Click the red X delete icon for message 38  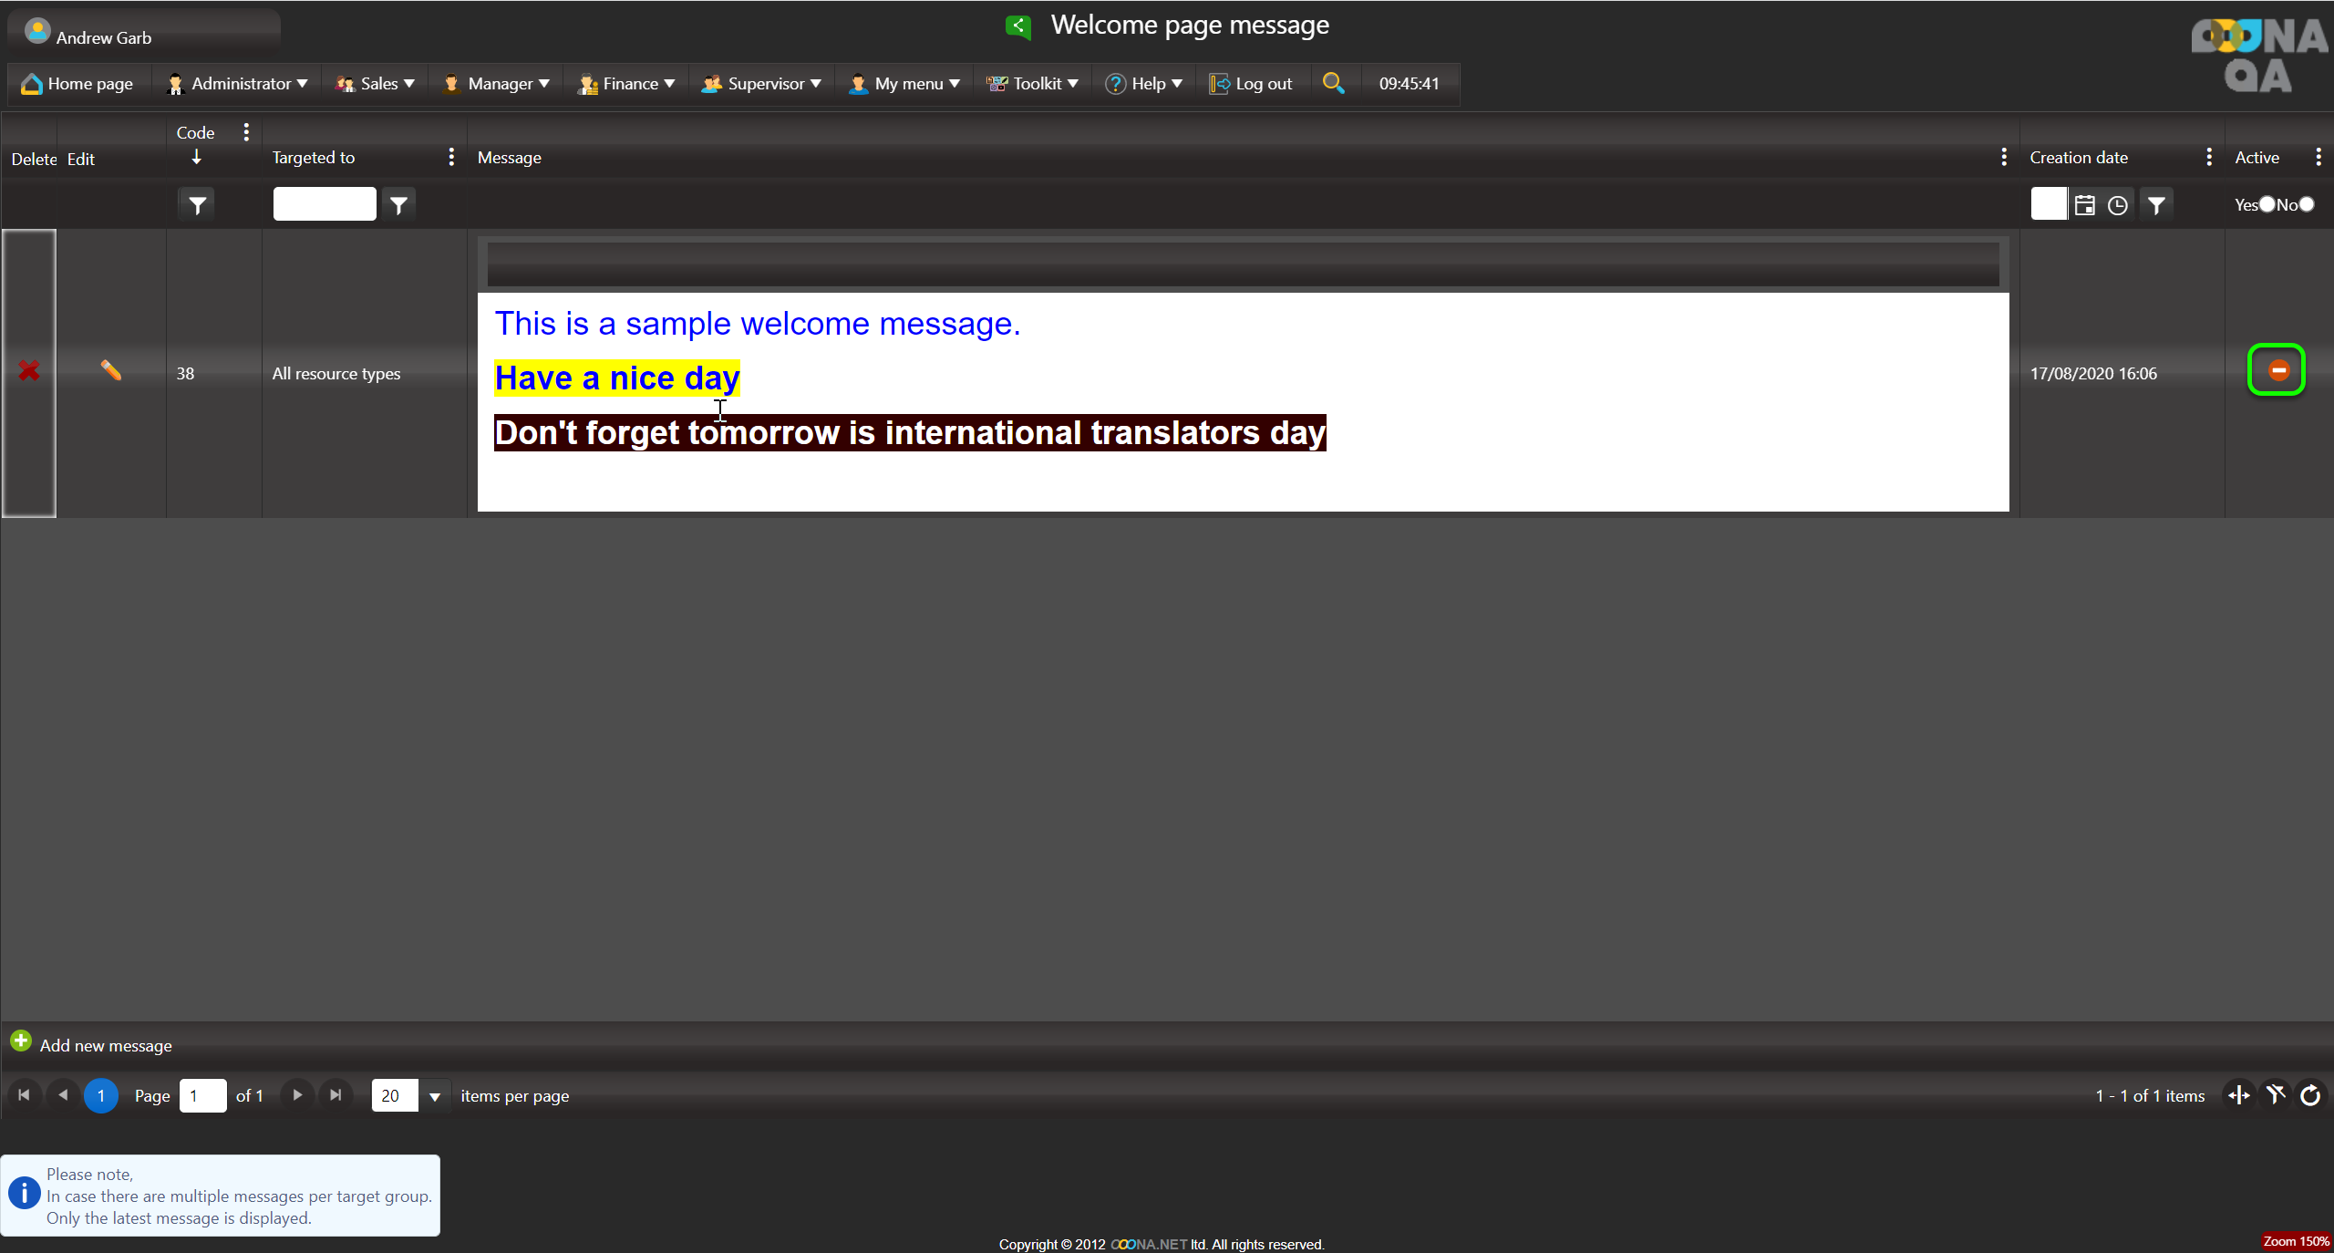coord(29,371)
